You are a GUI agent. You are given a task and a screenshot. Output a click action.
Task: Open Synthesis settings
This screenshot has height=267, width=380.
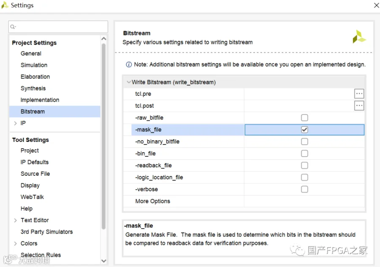click(33, 88)
